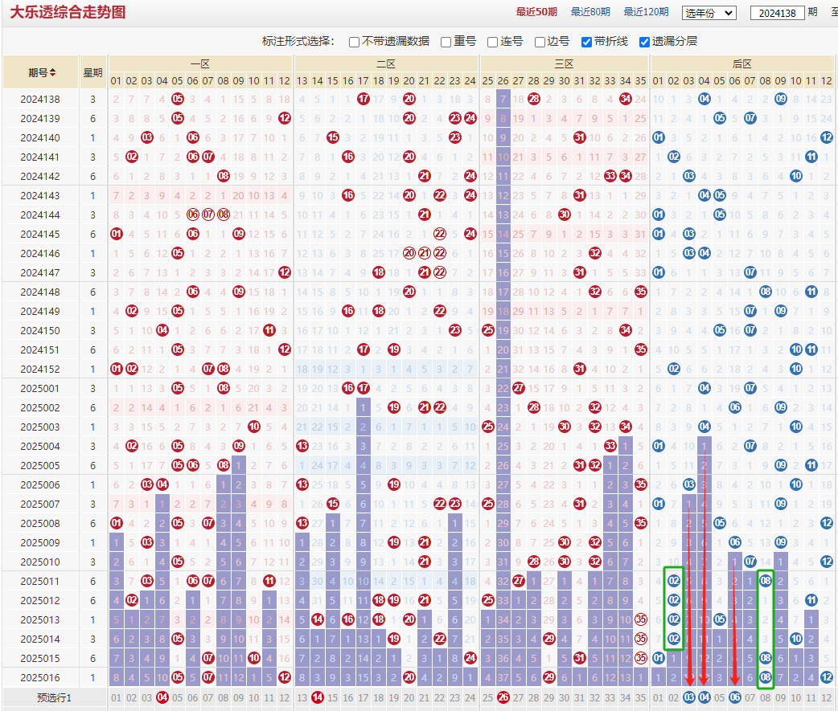
Task: Open the 最近120期 link
Action: click(647, 12)
